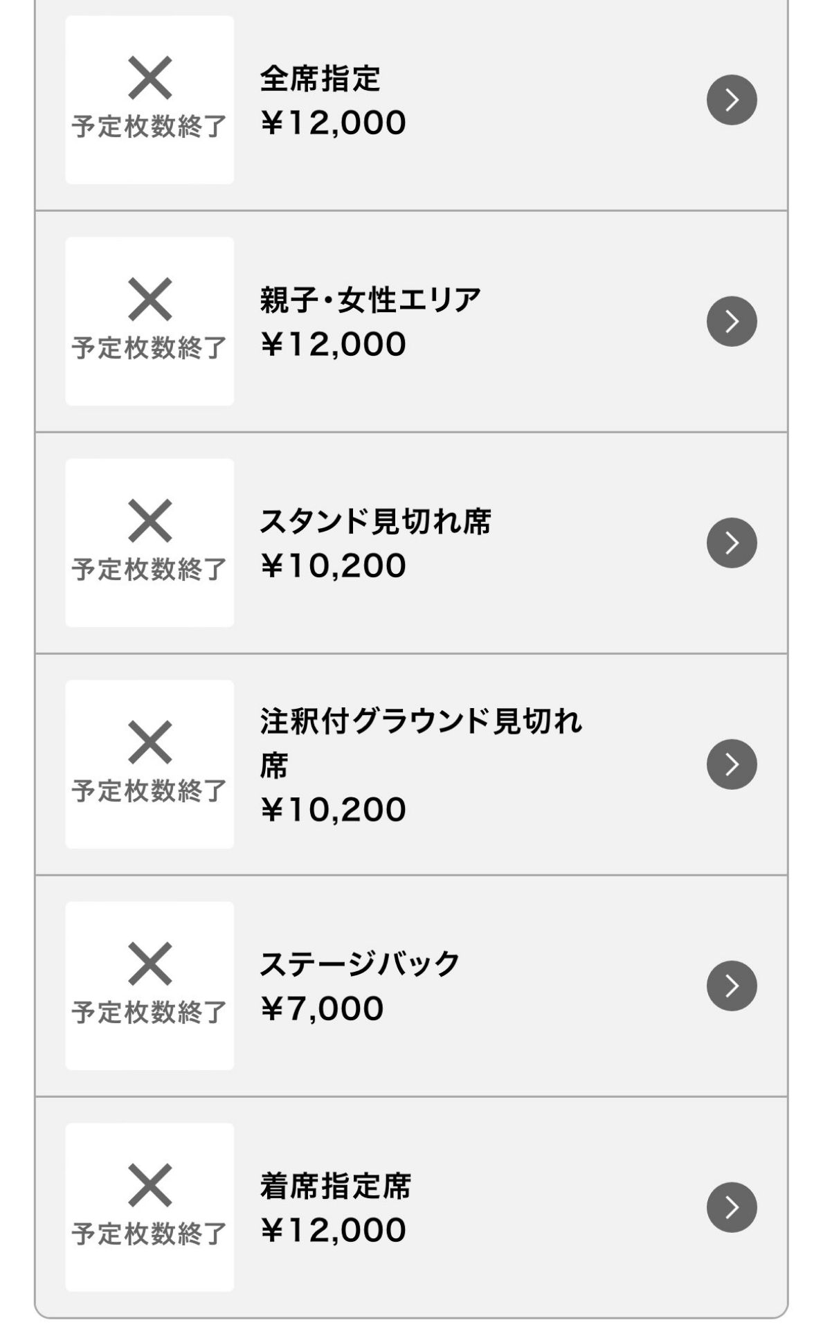Tap the arrow for ステージバック
This screenshot has width=814, height=1329.
coord(732,986)
